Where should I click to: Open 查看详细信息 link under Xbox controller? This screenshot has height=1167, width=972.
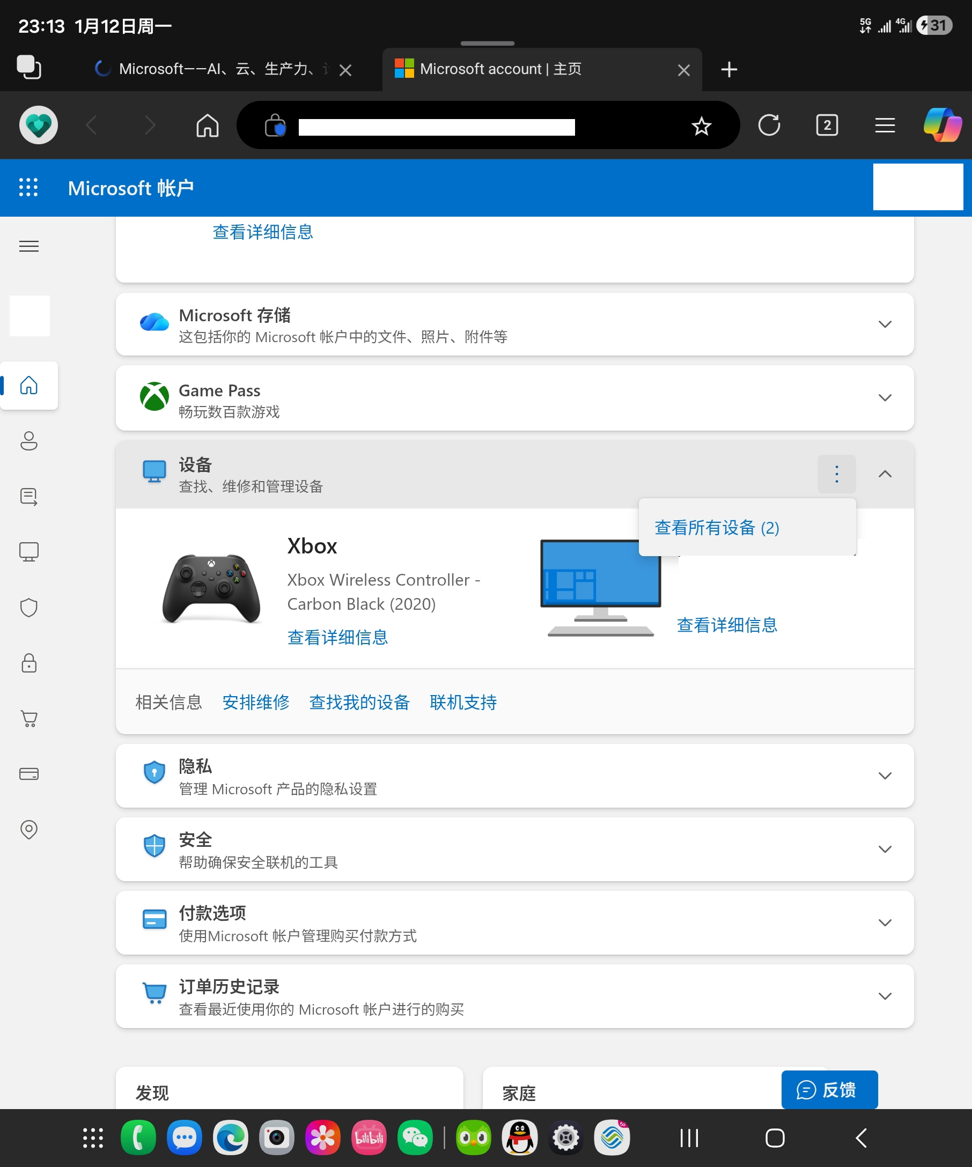pyautogui.click(x=337, y=637)
